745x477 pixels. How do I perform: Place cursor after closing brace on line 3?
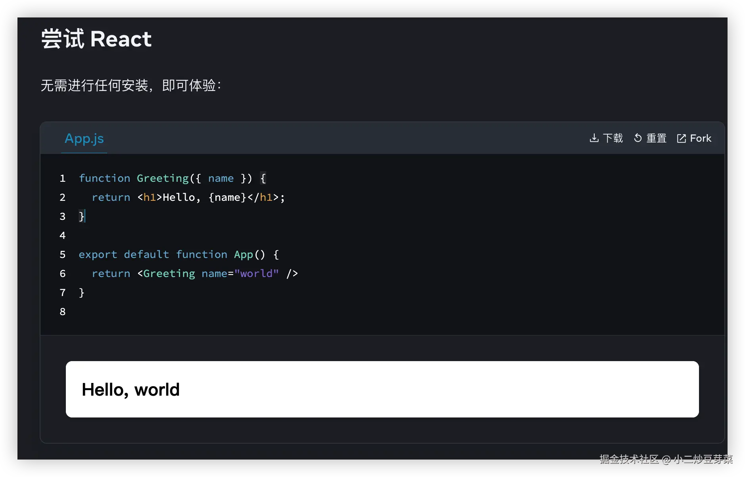click(85, 216)
